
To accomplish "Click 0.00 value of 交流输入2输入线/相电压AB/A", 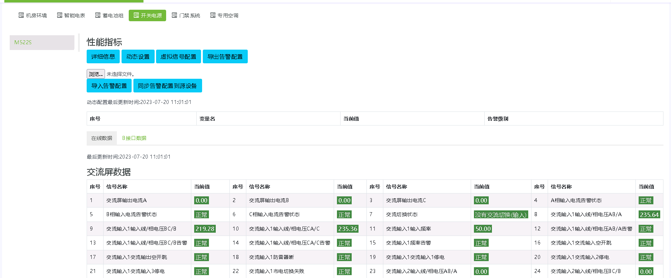I will [481, 272].
